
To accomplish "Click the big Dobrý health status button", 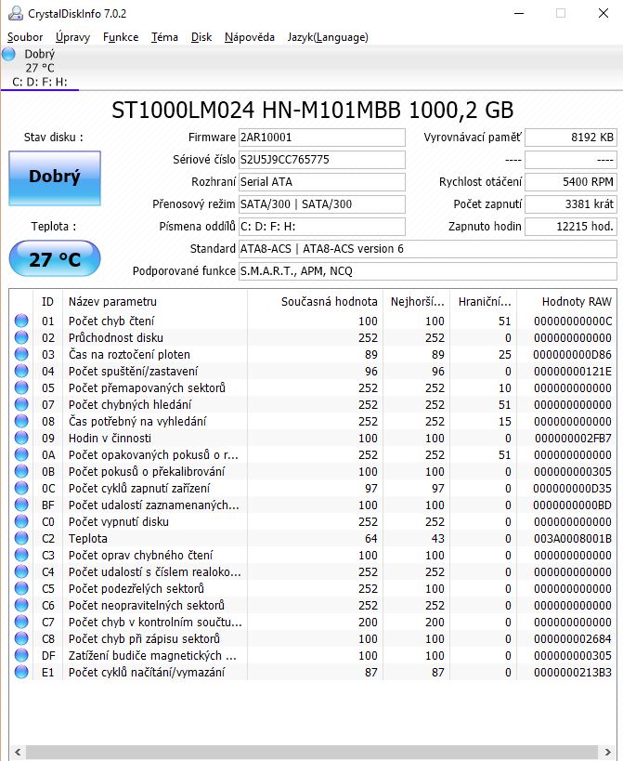I will 55,177.
